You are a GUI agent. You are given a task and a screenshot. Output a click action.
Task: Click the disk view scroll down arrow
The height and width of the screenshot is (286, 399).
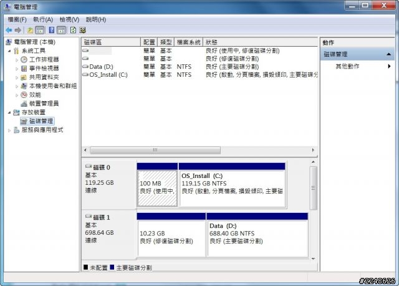point(313,259)
